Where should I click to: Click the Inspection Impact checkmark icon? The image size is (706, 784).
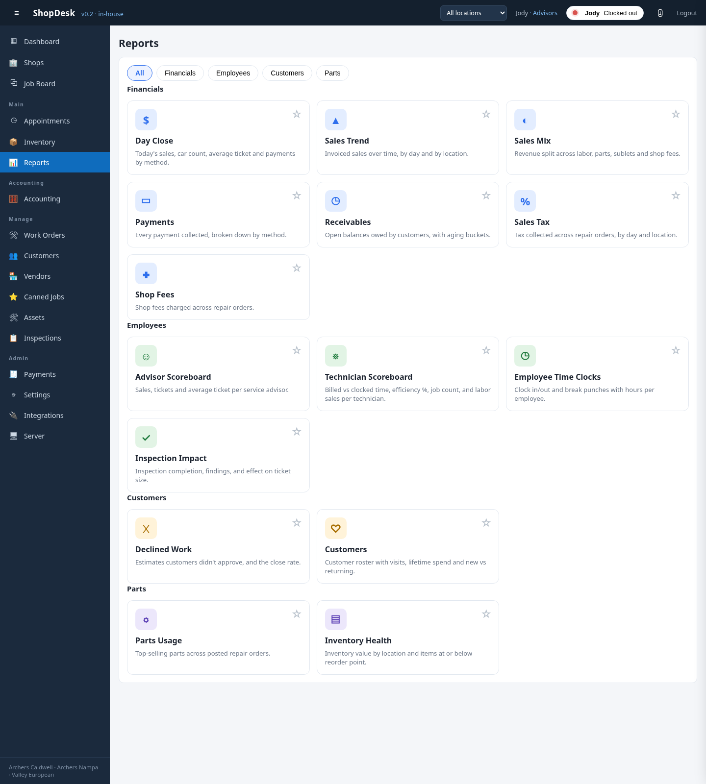146,437
